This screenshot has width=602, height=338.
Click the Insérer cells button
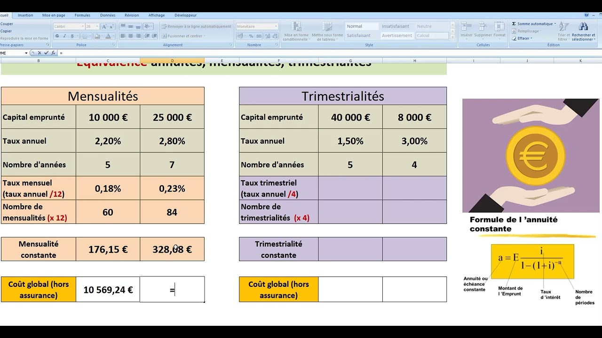467,31
